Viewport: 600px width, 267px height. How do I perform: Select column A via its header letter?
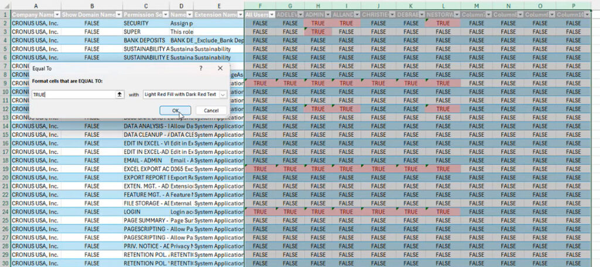[36, 6]
